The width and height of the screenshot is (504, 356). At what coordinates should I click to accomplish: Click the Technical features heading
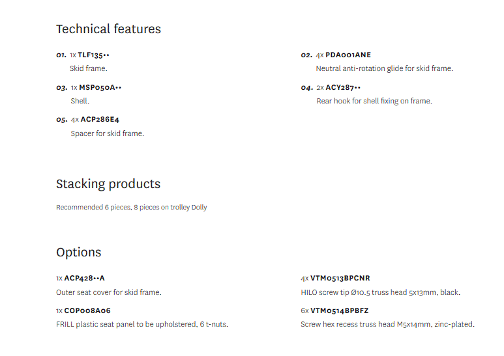pos(108,29)
